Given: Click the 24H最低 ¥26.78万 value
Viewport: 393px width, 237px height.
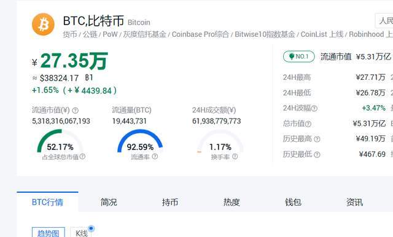Looking at the screenshot, I should pyautogui.click(x=370, y=93).
